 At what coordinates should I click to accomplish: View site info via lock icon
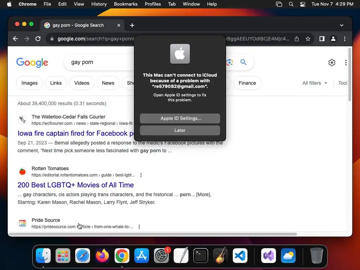click(x=52, y=39)
